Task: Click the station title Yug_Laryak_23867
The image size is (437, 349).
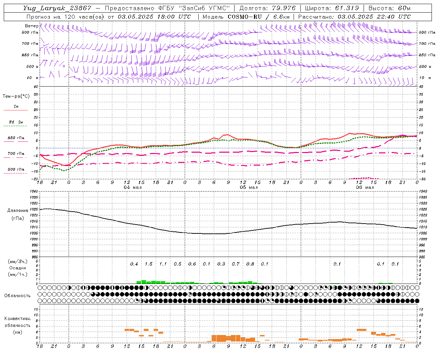Action: (57, 8)
